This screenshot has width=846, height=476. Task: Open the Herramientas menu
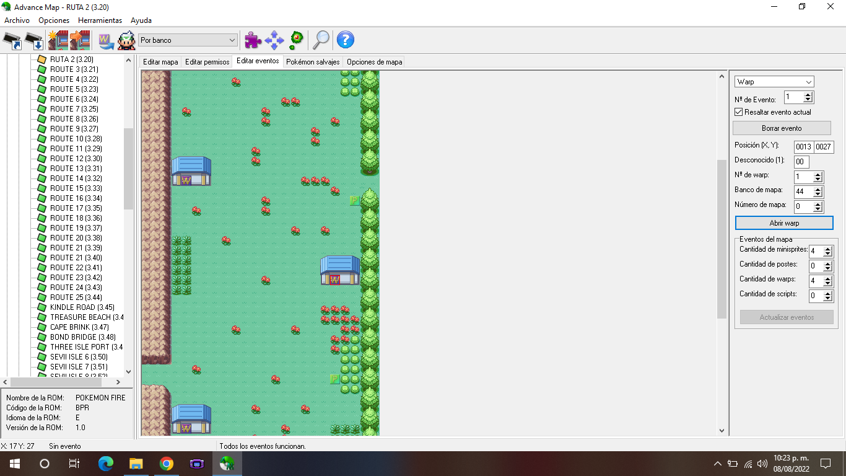coord(100,20)
